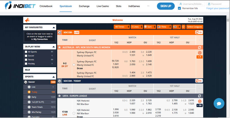Image resolution: width=230 pixels, height=118 pixels.
Task: Click the soccer ball icon in Soccer Today header
Action: (x=60, y=81)
